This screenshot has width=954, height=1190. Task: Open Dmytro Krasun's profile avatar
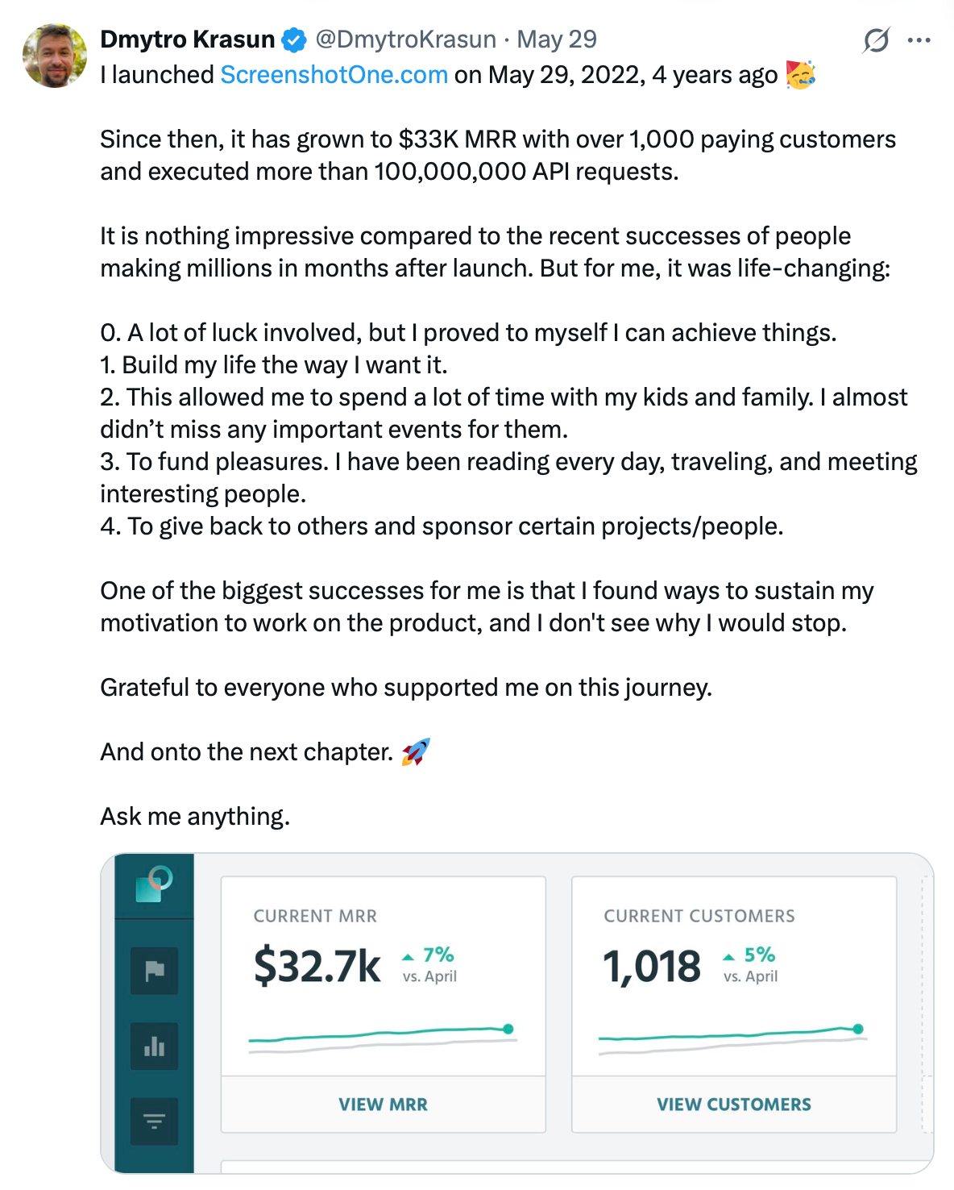coord(55,56)
